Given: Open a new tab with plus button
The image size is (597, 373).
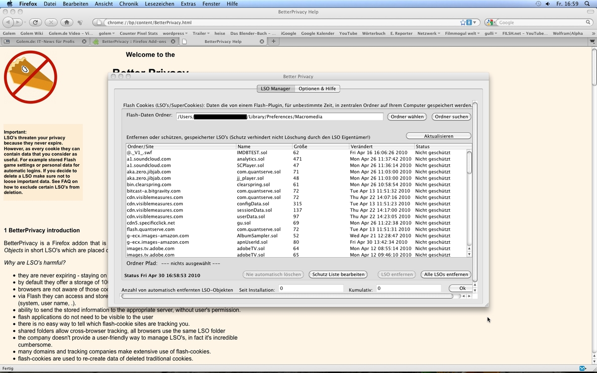Looking at the screenshot, I should [273, 41].
